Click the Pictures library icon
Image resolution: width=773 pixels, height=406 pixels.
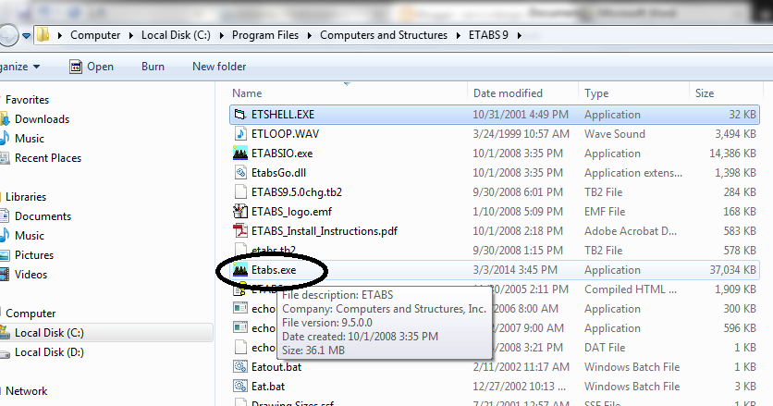click(5, 255)
